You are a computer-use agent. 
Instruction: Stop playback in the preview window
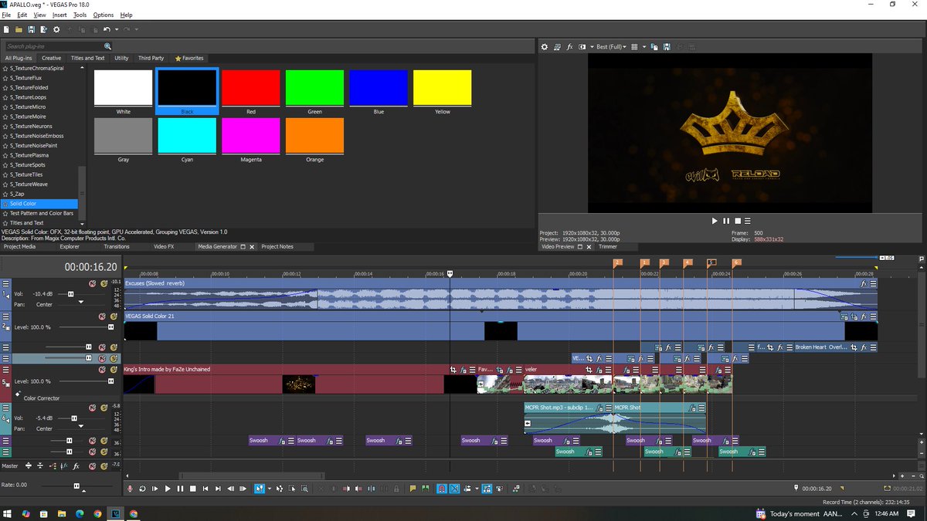click(738, 221)
